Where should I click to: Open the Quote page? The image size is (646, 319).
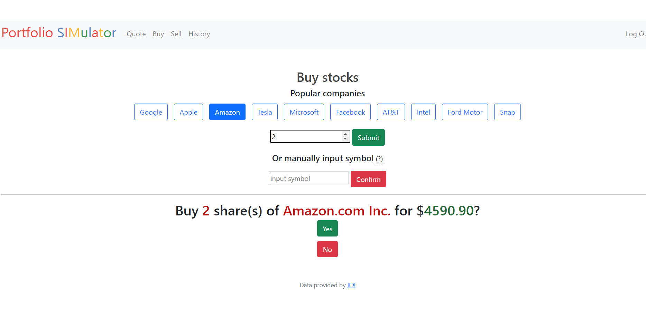(x=136, y=34)
